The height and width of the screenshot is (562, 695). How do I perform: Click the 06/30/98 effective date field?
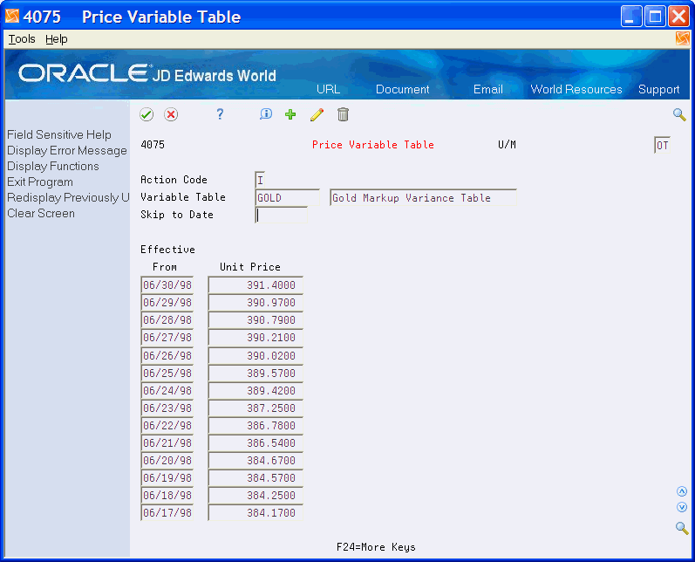click(x=167, y=284)
